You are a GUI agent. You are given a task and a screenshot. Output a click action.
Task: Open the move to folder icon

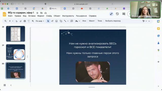pos(42,13)
